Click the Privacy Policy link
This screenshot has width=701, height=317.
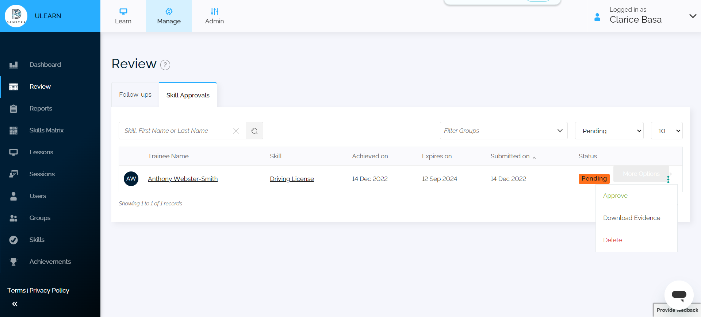click(49, 290)
